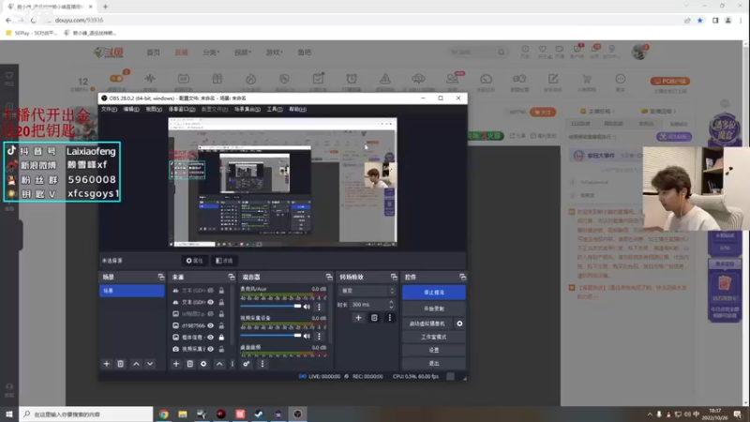Mute the 视频采集设备 audio speaker icon
Image resolution: width=750 pixels, height=422 pixels.
[307, 336]
